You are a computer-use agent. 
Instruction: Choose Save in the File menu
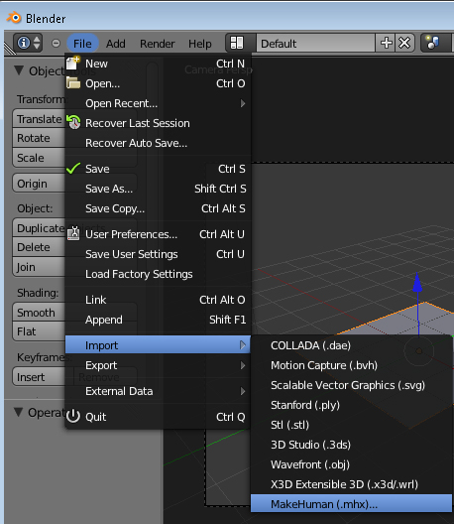tap(158, 169)
